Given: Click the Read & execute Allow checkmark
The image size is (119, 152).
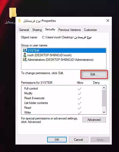Looking at the screenshot, I should (80, 98).
